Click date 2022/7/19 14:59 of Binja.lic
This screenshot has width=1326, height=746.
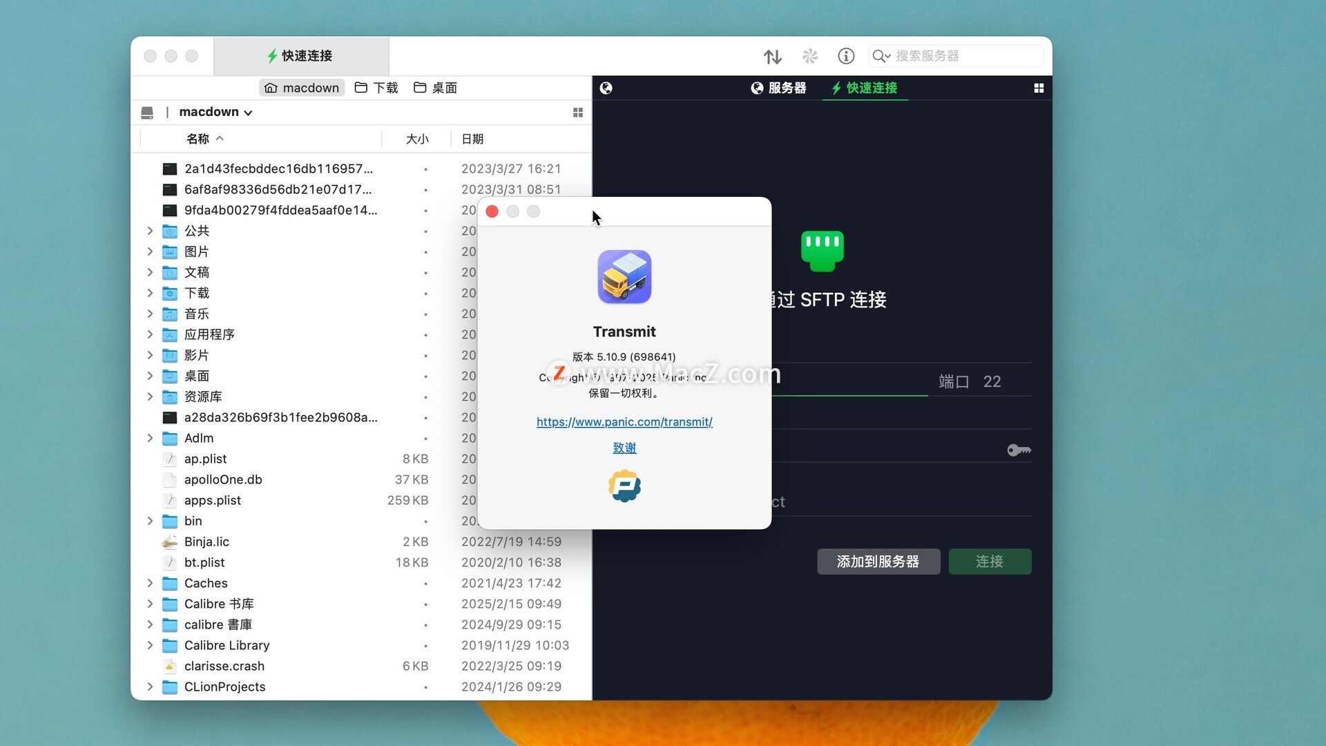[x=511, y=542]
